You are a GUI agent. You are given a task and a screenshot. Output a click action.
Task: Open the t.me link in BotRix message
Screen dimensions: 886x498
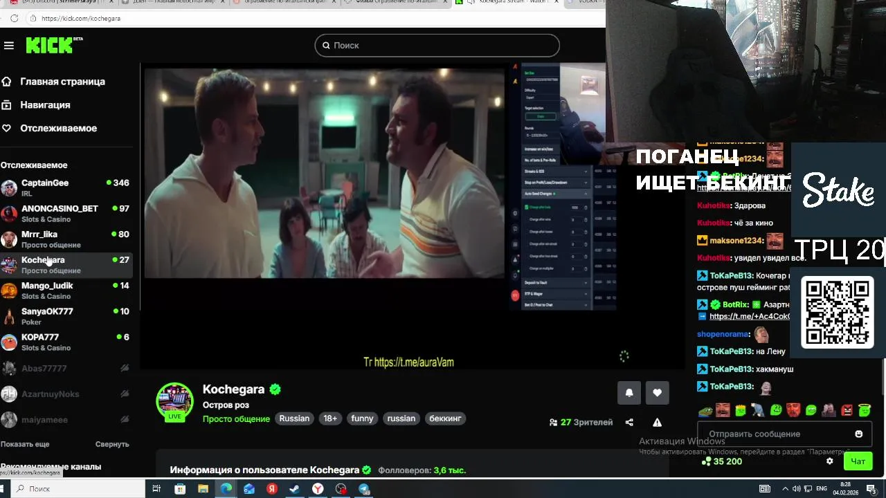coord(750,317)
